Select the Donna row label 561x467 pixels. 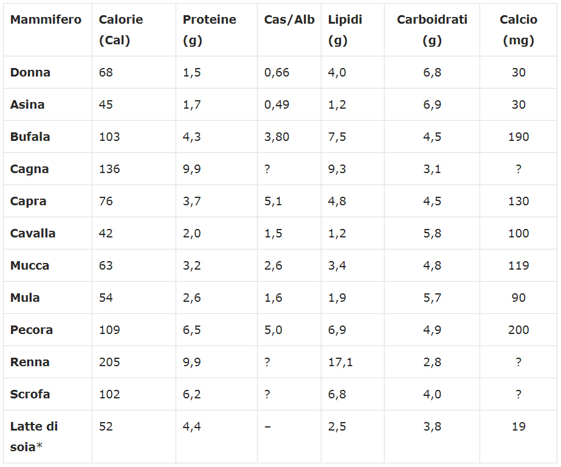[x=30, y=72]
